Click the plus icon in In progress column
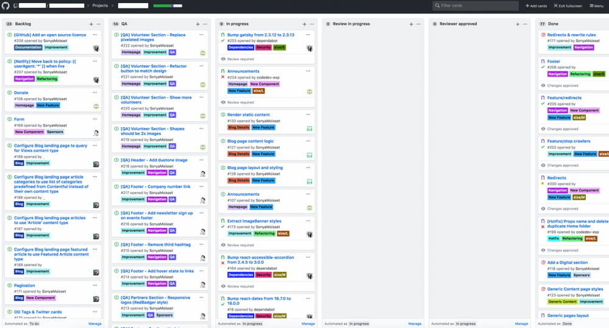Viewport: 609px width, 328px height. coord(304,24)
